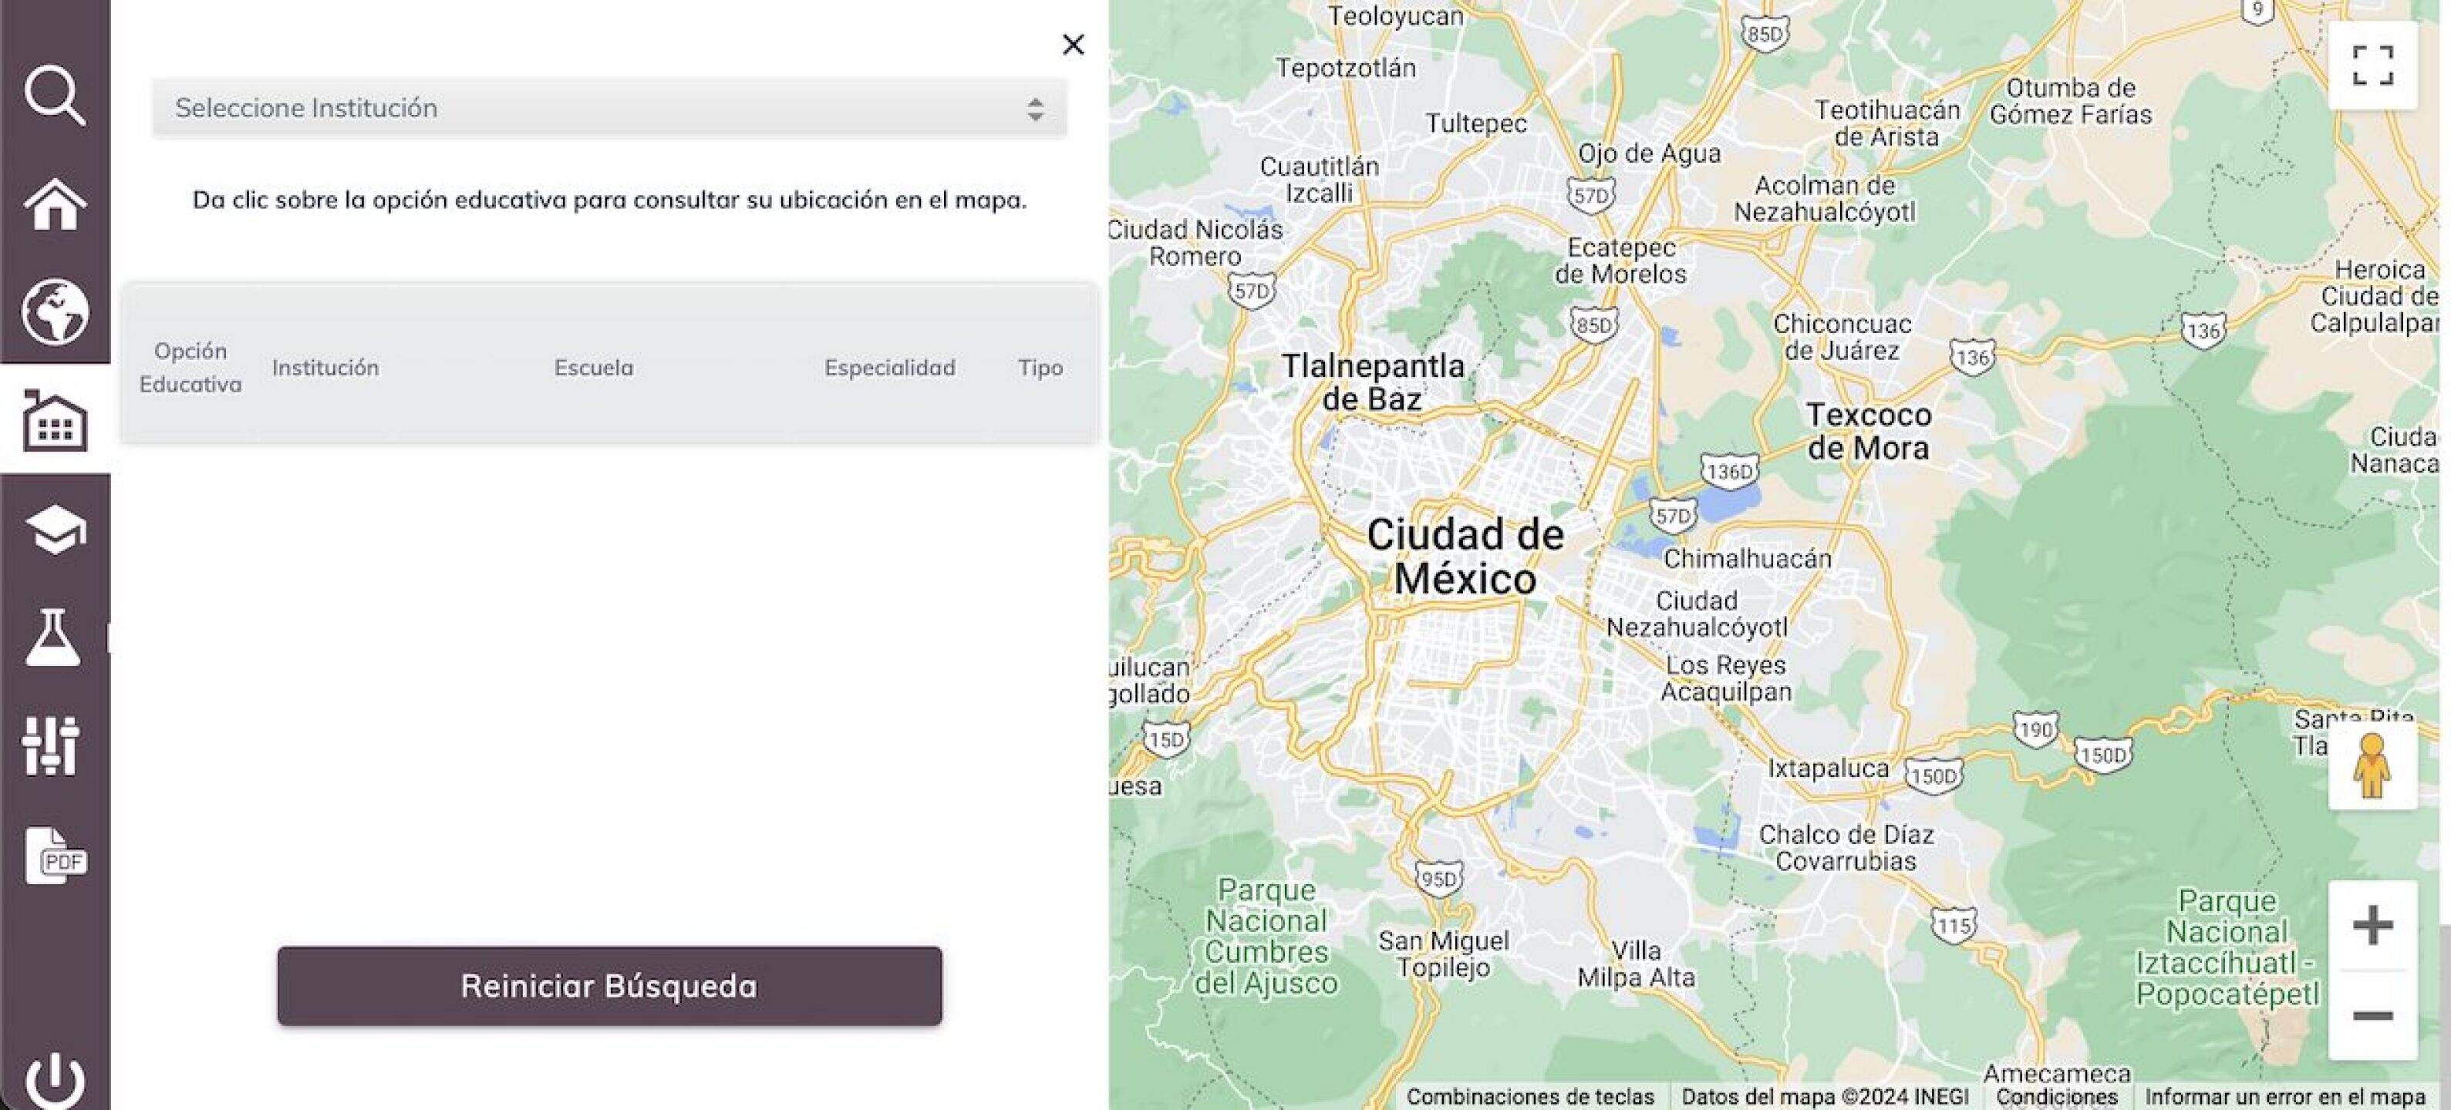Open the map Condiciones link
This screenshot has height=1110, width=2451.
coord(2056,1097)
